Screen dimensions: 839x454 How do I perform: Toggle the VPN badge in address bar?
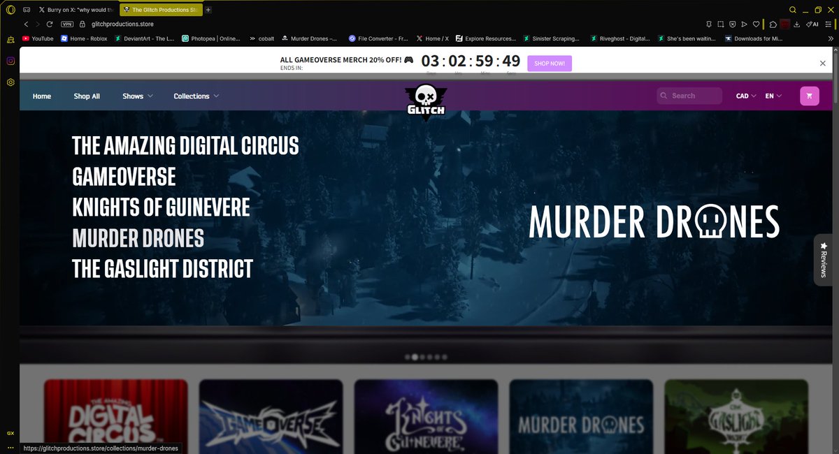(x=67, y=24)
